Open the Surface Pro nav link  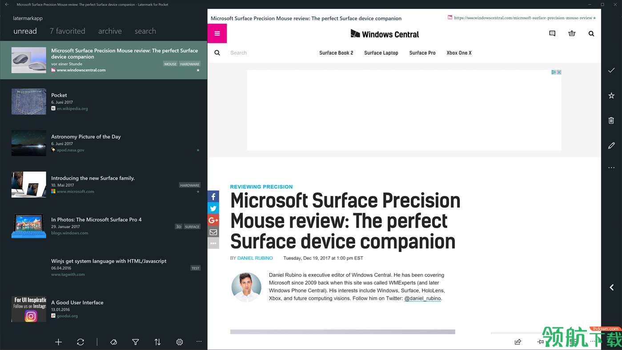click(422, 53)
